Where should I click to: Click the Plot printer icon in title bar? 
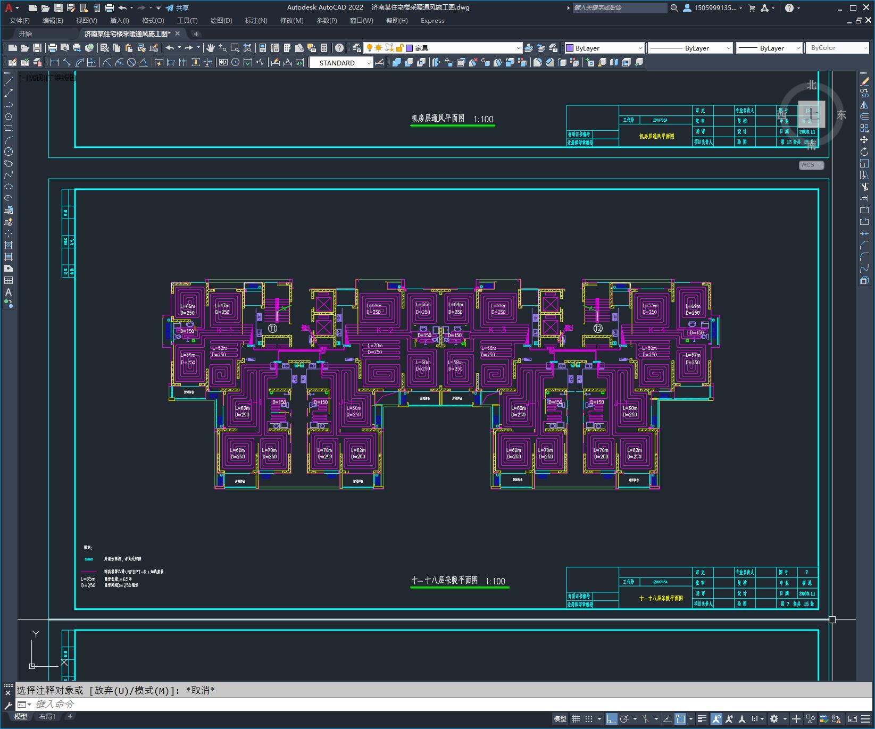point(110,7)
